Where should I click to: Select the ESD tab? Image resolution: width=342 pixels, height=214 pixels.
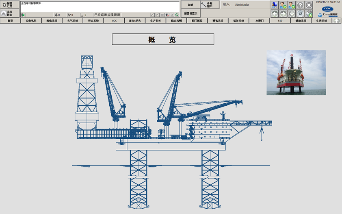click(280, 20)
